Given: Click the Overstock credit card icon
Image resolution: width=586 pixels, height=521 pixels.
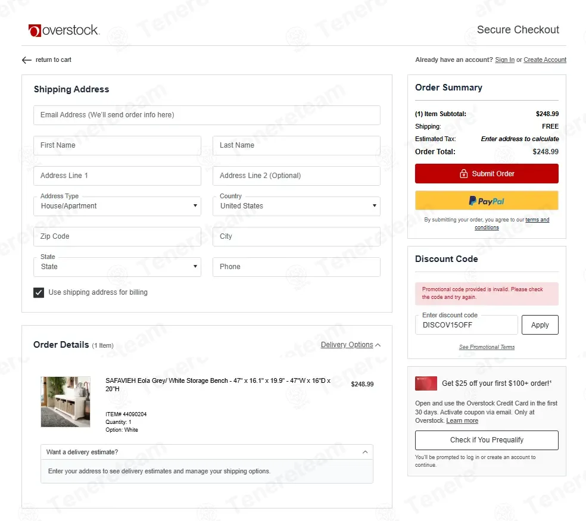Looking at the screenshot, I should pos(426,383).
